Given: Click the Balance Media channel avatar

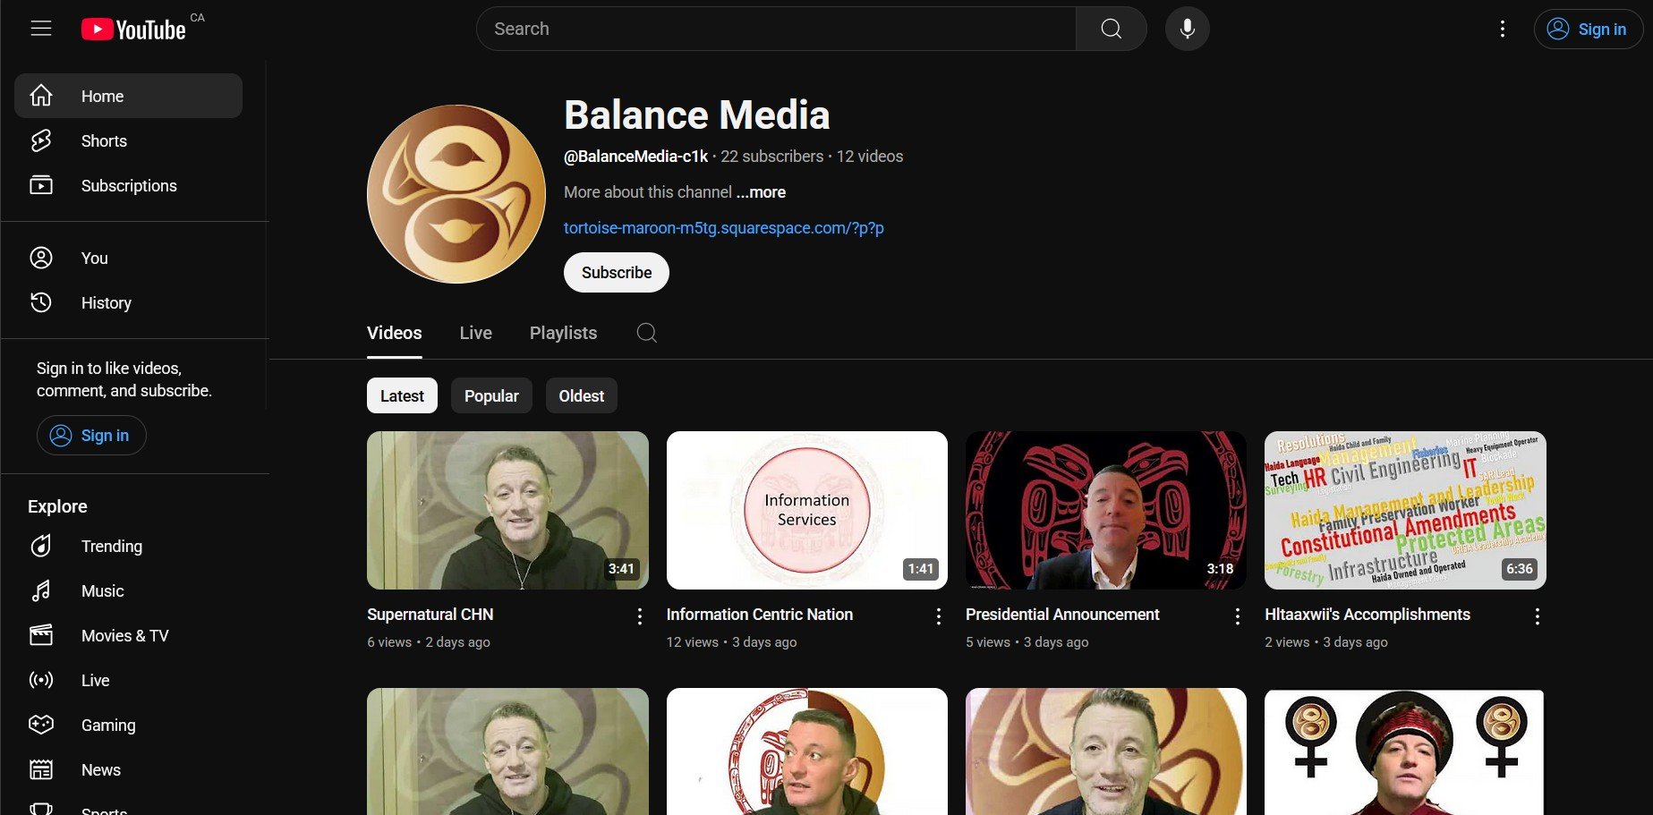Looking at the screenshot, I should coord(456,194).
